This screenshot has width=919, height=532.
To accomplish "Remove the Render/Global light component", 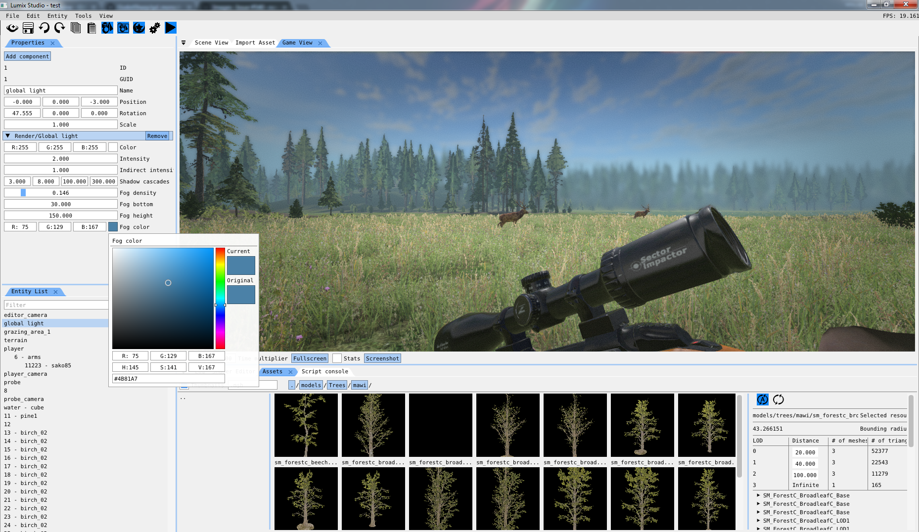I will click(x=157, y=136).
